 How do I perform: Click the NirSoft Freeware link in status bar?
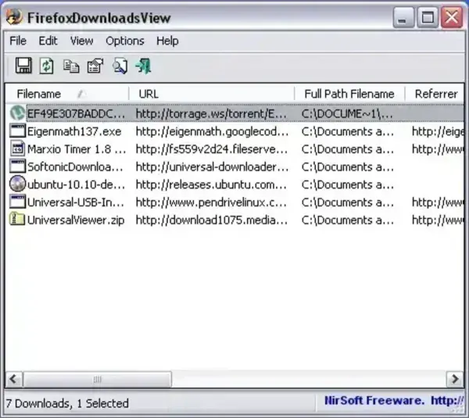394,400
